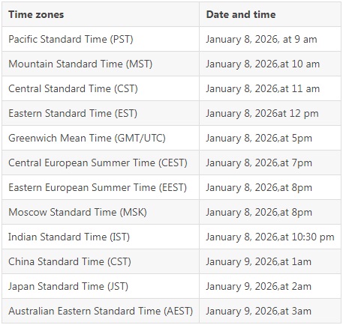343x325 pixels.
Task: Click the Moscow Standard Time (MSK) cell
Action: coord(101,212)
